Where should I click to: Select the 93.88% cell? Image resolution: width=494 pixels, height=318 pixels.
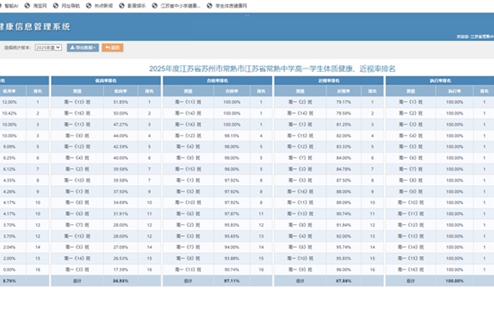[232, 259]
